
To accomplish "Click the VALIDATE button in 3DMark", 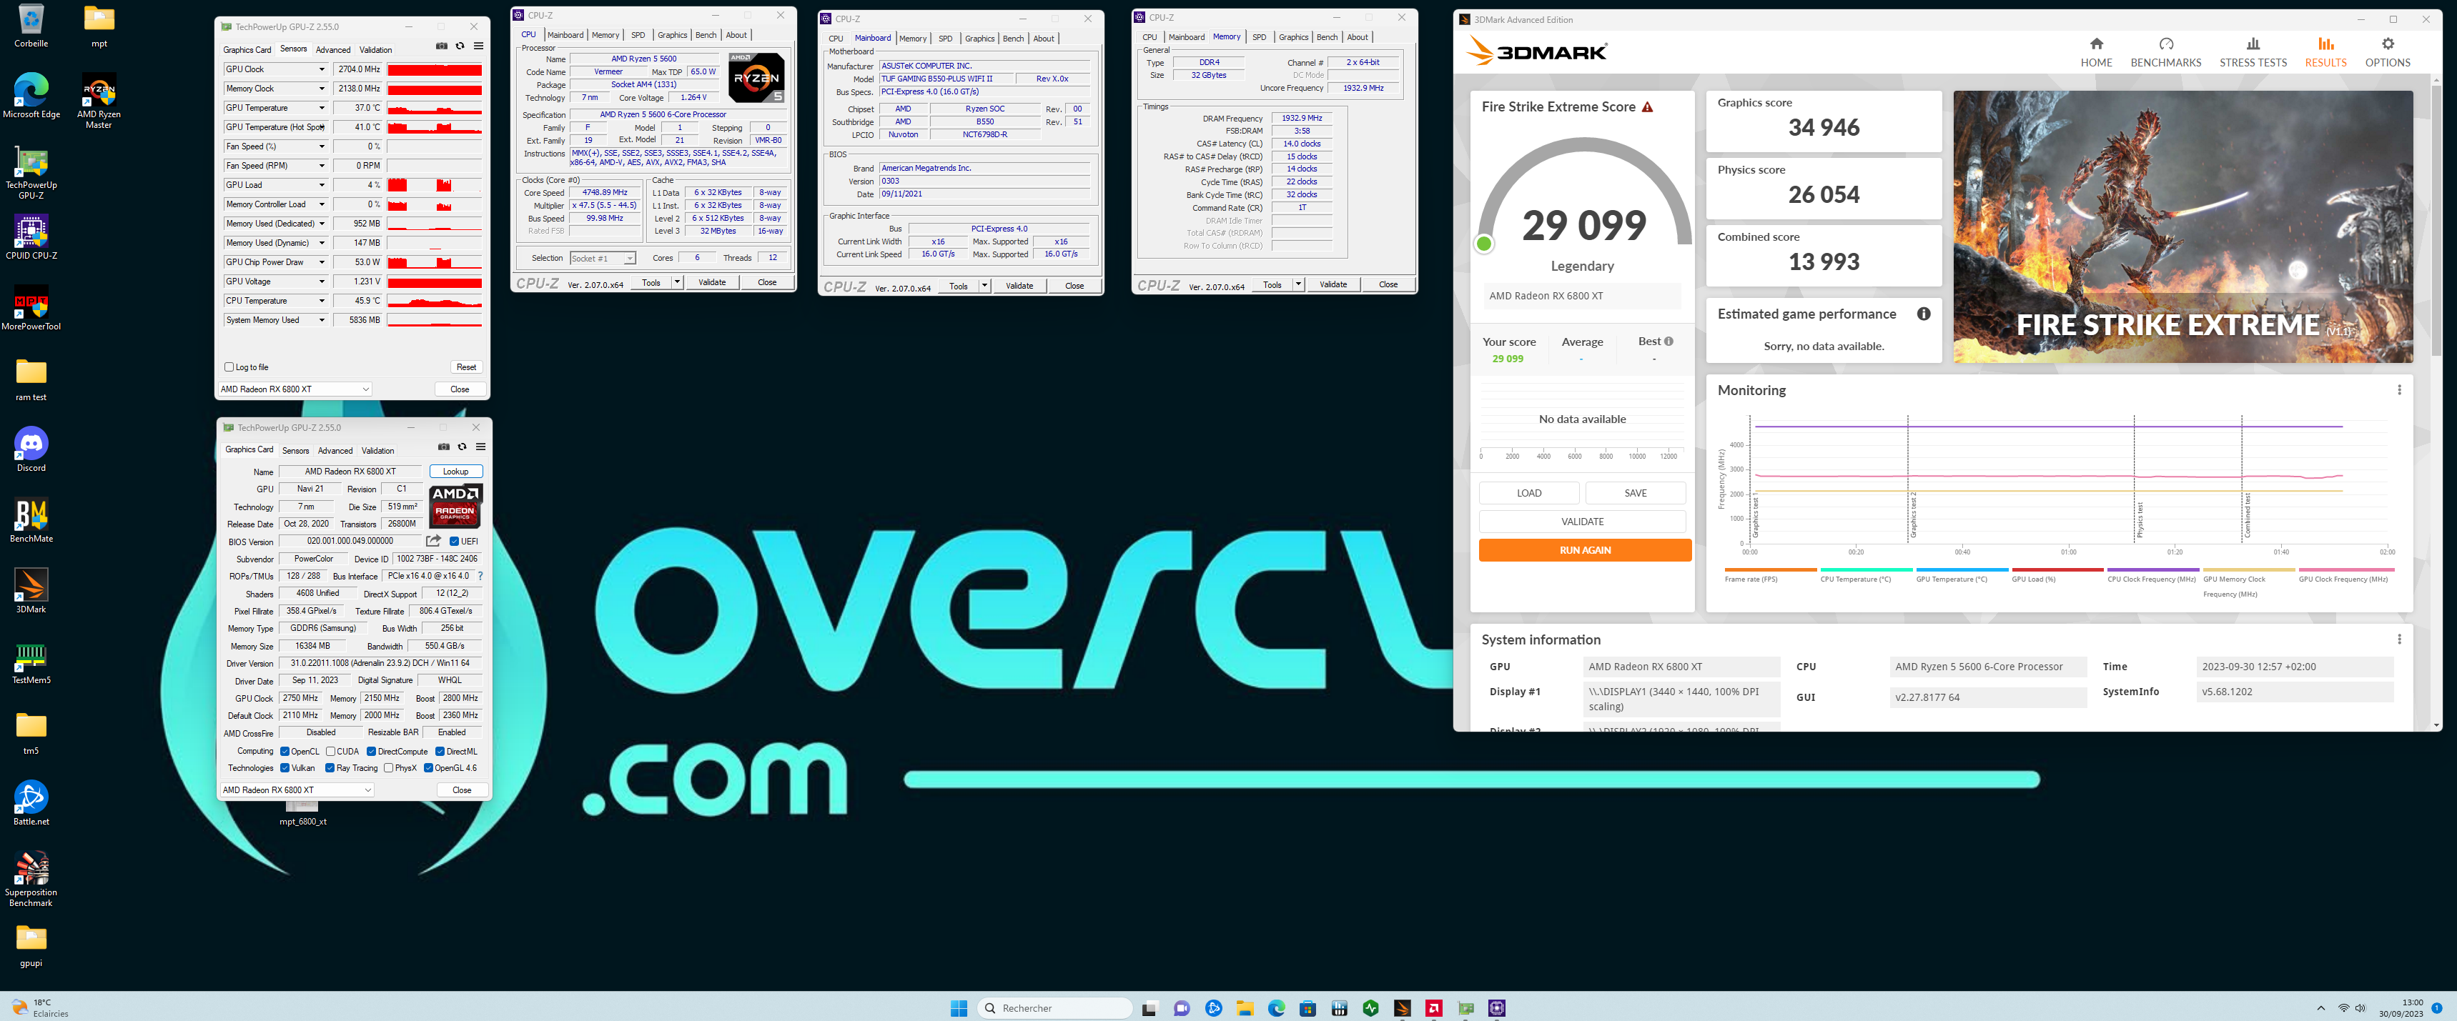I will [1583, 522].
